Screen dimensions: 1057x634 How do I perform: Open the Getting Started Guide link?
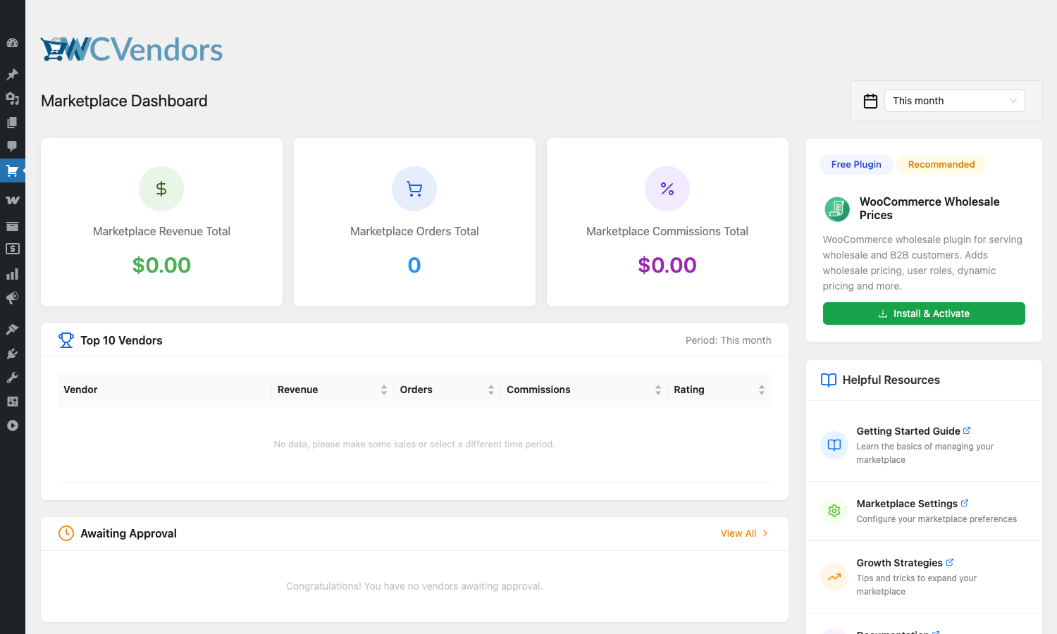tap(913, 431)
